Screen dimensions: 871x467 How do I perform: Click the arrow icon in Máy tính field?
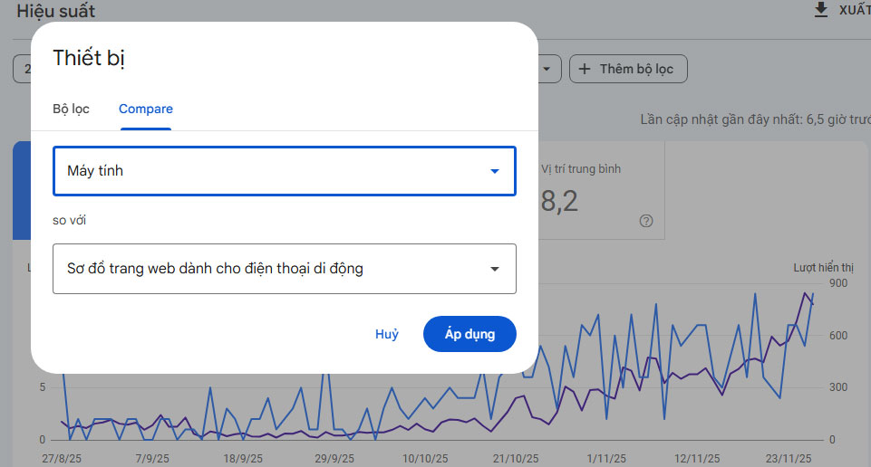point(495,171)
